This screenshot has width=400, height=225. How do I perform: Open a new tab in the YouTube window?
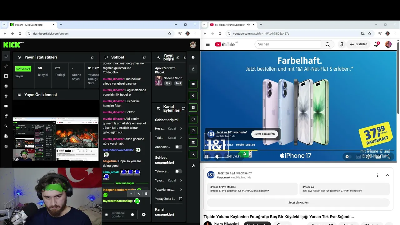(x=261, y=25)
